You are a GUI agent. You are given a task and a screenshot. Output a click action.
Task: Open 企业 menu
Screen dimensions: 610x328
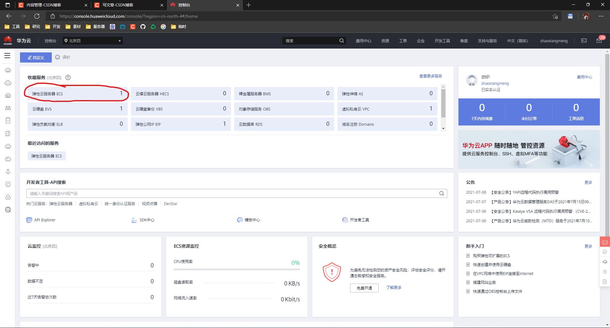[x=421, y=41]
